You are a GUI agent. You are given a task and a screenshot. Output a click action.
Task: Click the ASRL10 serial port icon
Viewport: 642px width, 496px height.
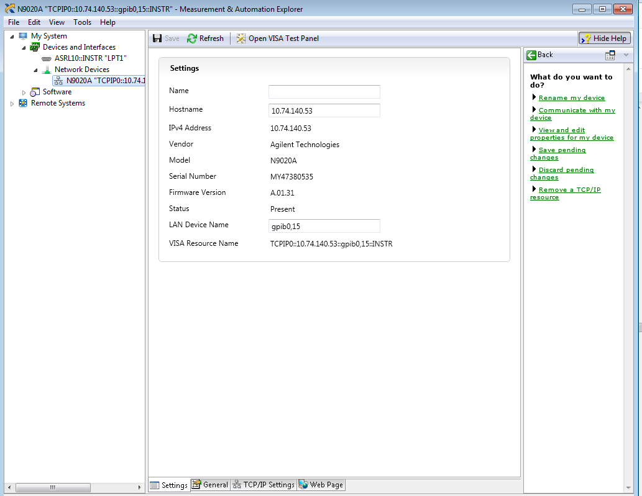coord(47,58)
